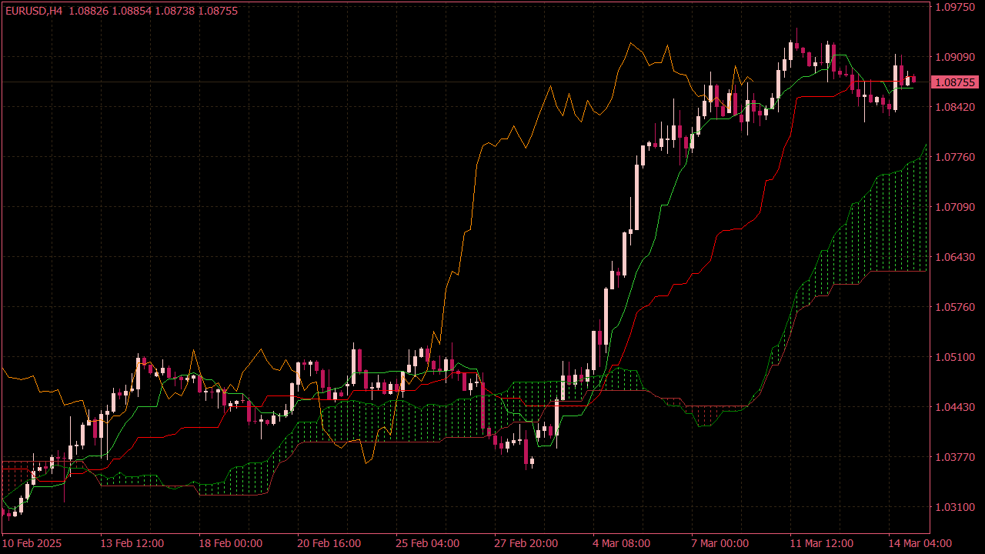
Task: Click the 20 Feb 16:00 time label
Action: click(329, 543)
